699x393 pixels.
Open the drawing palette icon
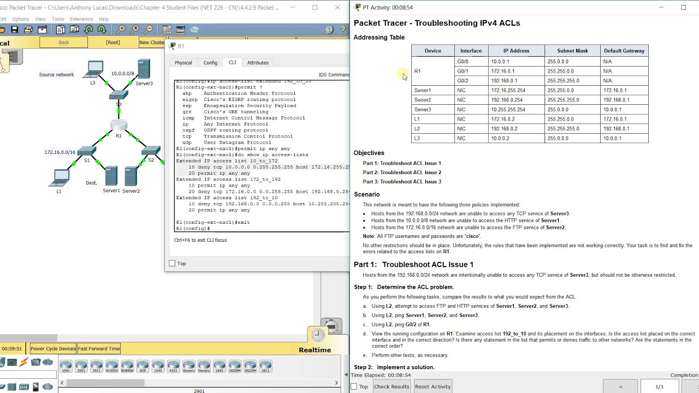(x=167, y=29)
